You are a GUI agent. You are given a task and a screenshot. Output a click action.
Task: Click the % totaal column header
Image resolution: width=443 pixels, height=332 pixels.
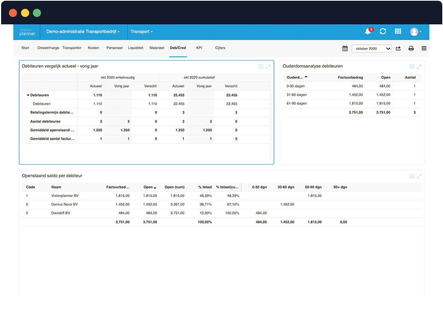click(205, 187)
